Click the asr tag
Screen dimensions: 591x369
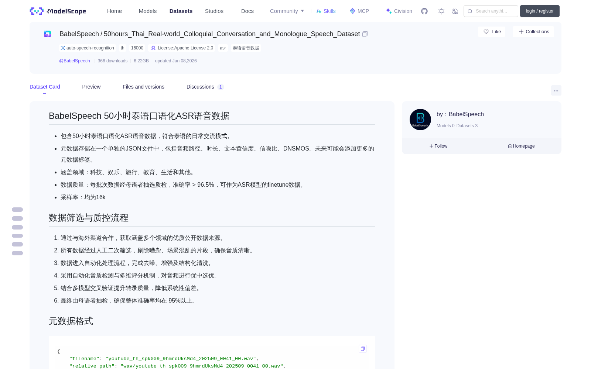223,48
